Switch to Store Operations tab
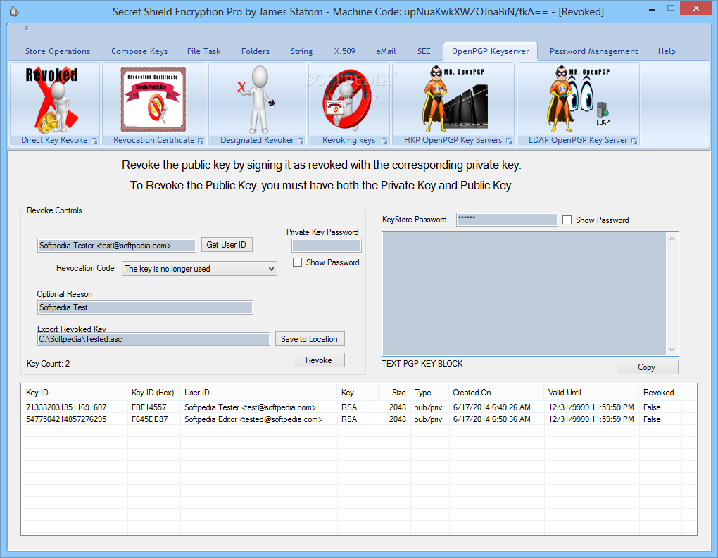 click(x=58, y=51)
